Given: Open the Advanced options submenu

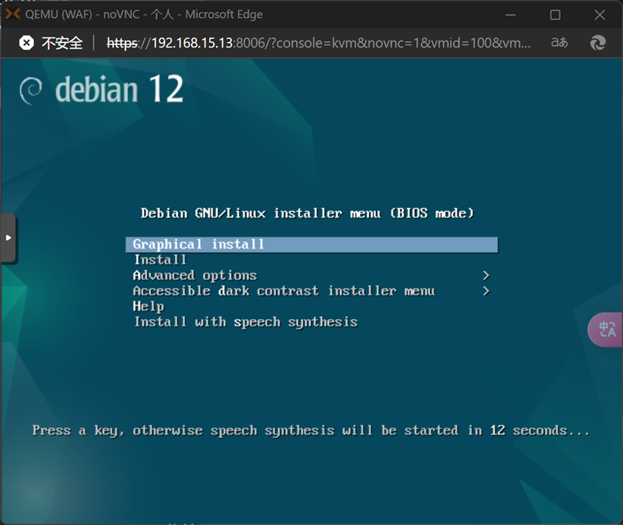Looking at the screenshot, I should click(x=194, y=275).
